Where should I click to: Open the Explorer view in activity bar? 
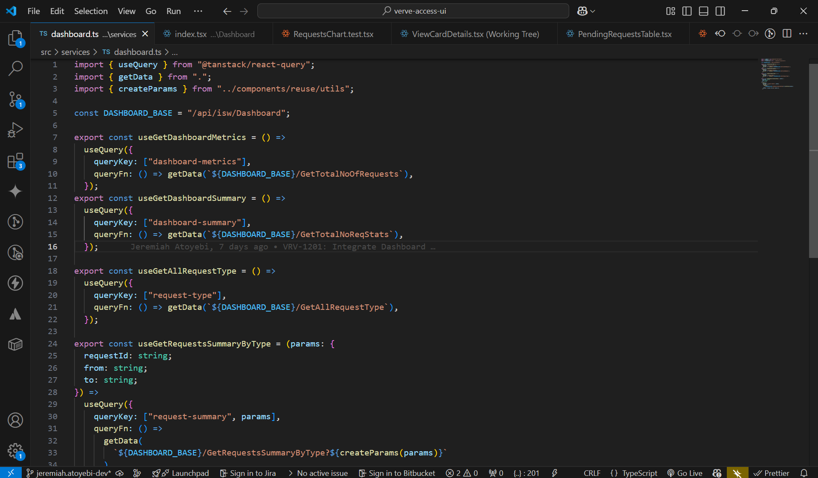[x=15, y=38]
